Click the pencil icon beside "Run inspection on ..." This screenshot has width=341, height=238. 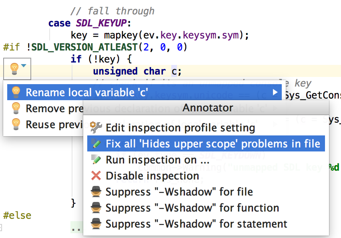pos(96,160)
